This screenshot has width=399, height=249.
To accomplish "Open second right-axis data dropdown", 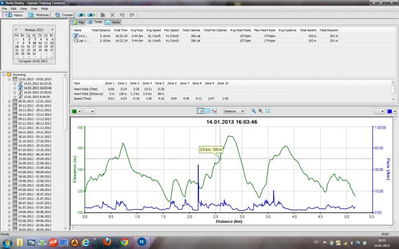I will [379, 111].
